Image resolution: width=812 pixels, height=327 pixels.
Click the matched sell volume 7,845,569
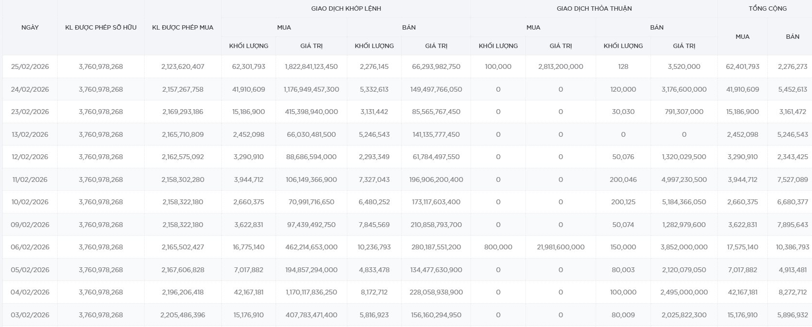pyautogui.click(x=374, y=225)
